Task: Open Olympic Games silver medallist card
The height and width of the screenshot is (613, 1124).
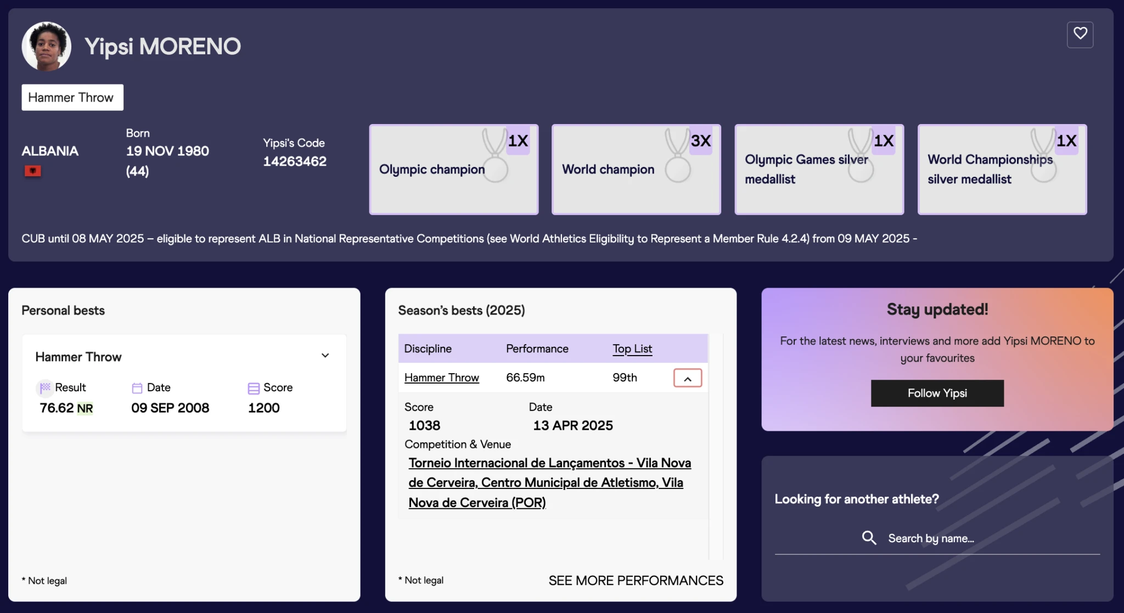Action: [819, 169]
